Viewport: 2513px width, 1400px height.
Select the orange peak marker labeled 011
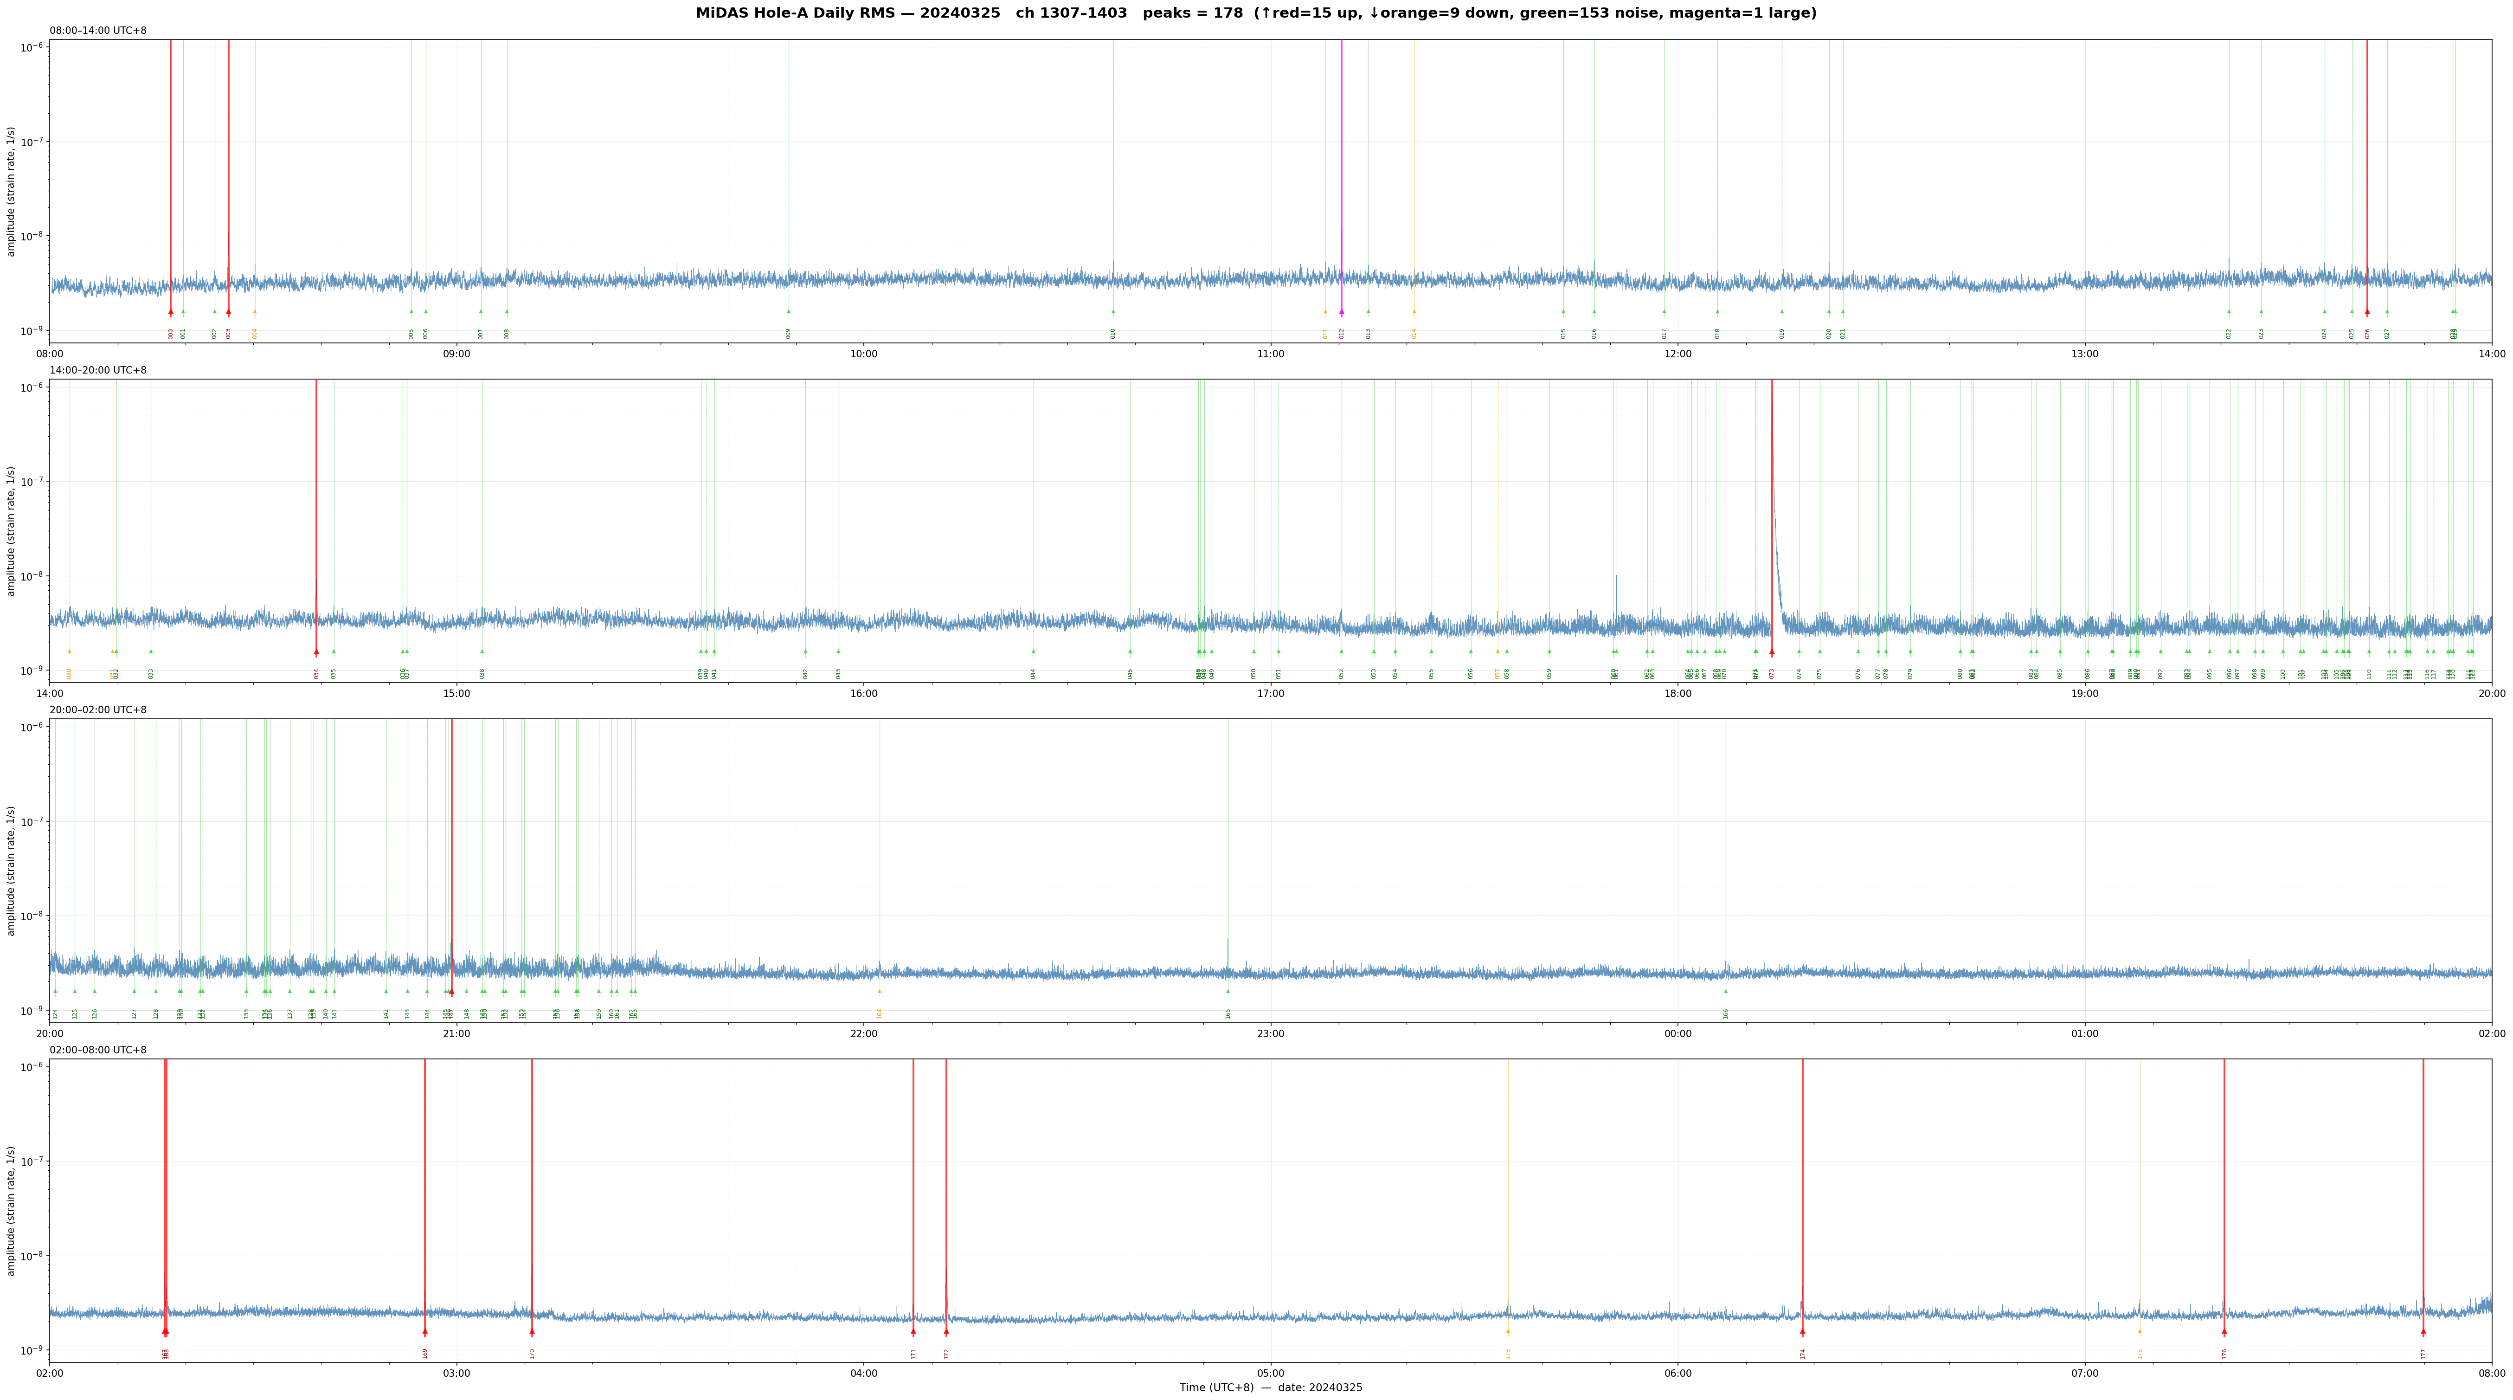(1325, 312)
